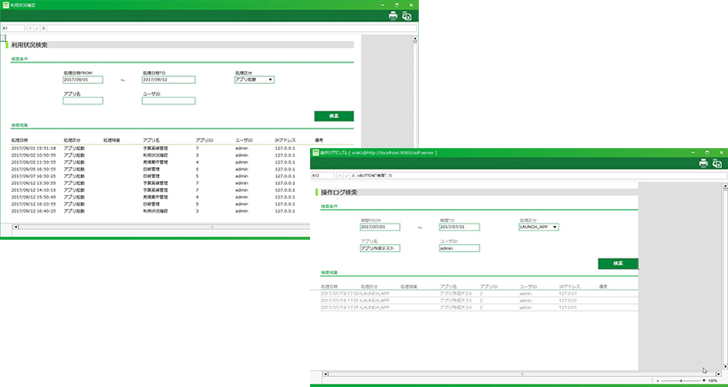Click the empty ユーザID field in 利用状況検索

point(169,101)
